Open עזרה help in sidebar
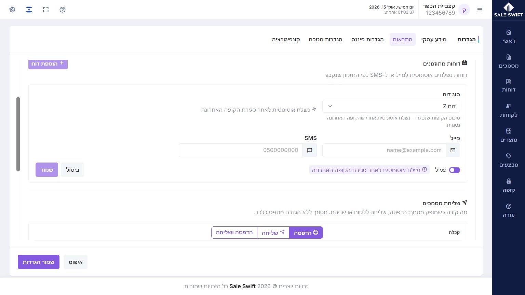The image size is (525, 295). coord(509,210)
